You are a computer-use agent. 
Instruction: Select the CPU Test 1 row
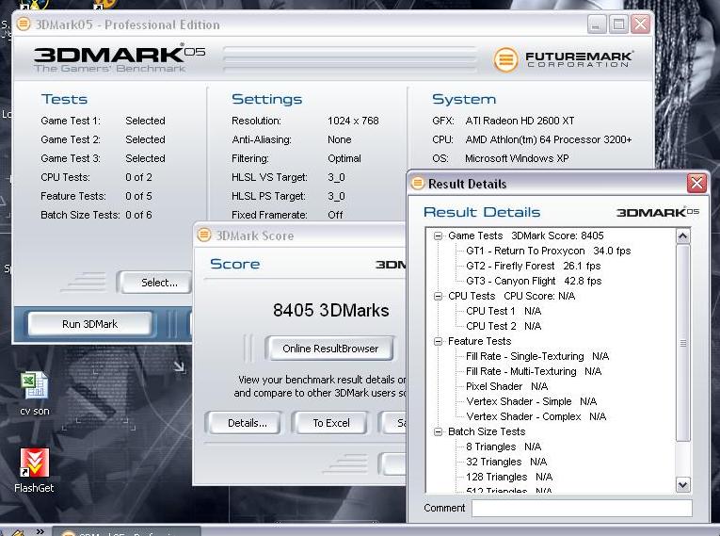coord(504,311)
